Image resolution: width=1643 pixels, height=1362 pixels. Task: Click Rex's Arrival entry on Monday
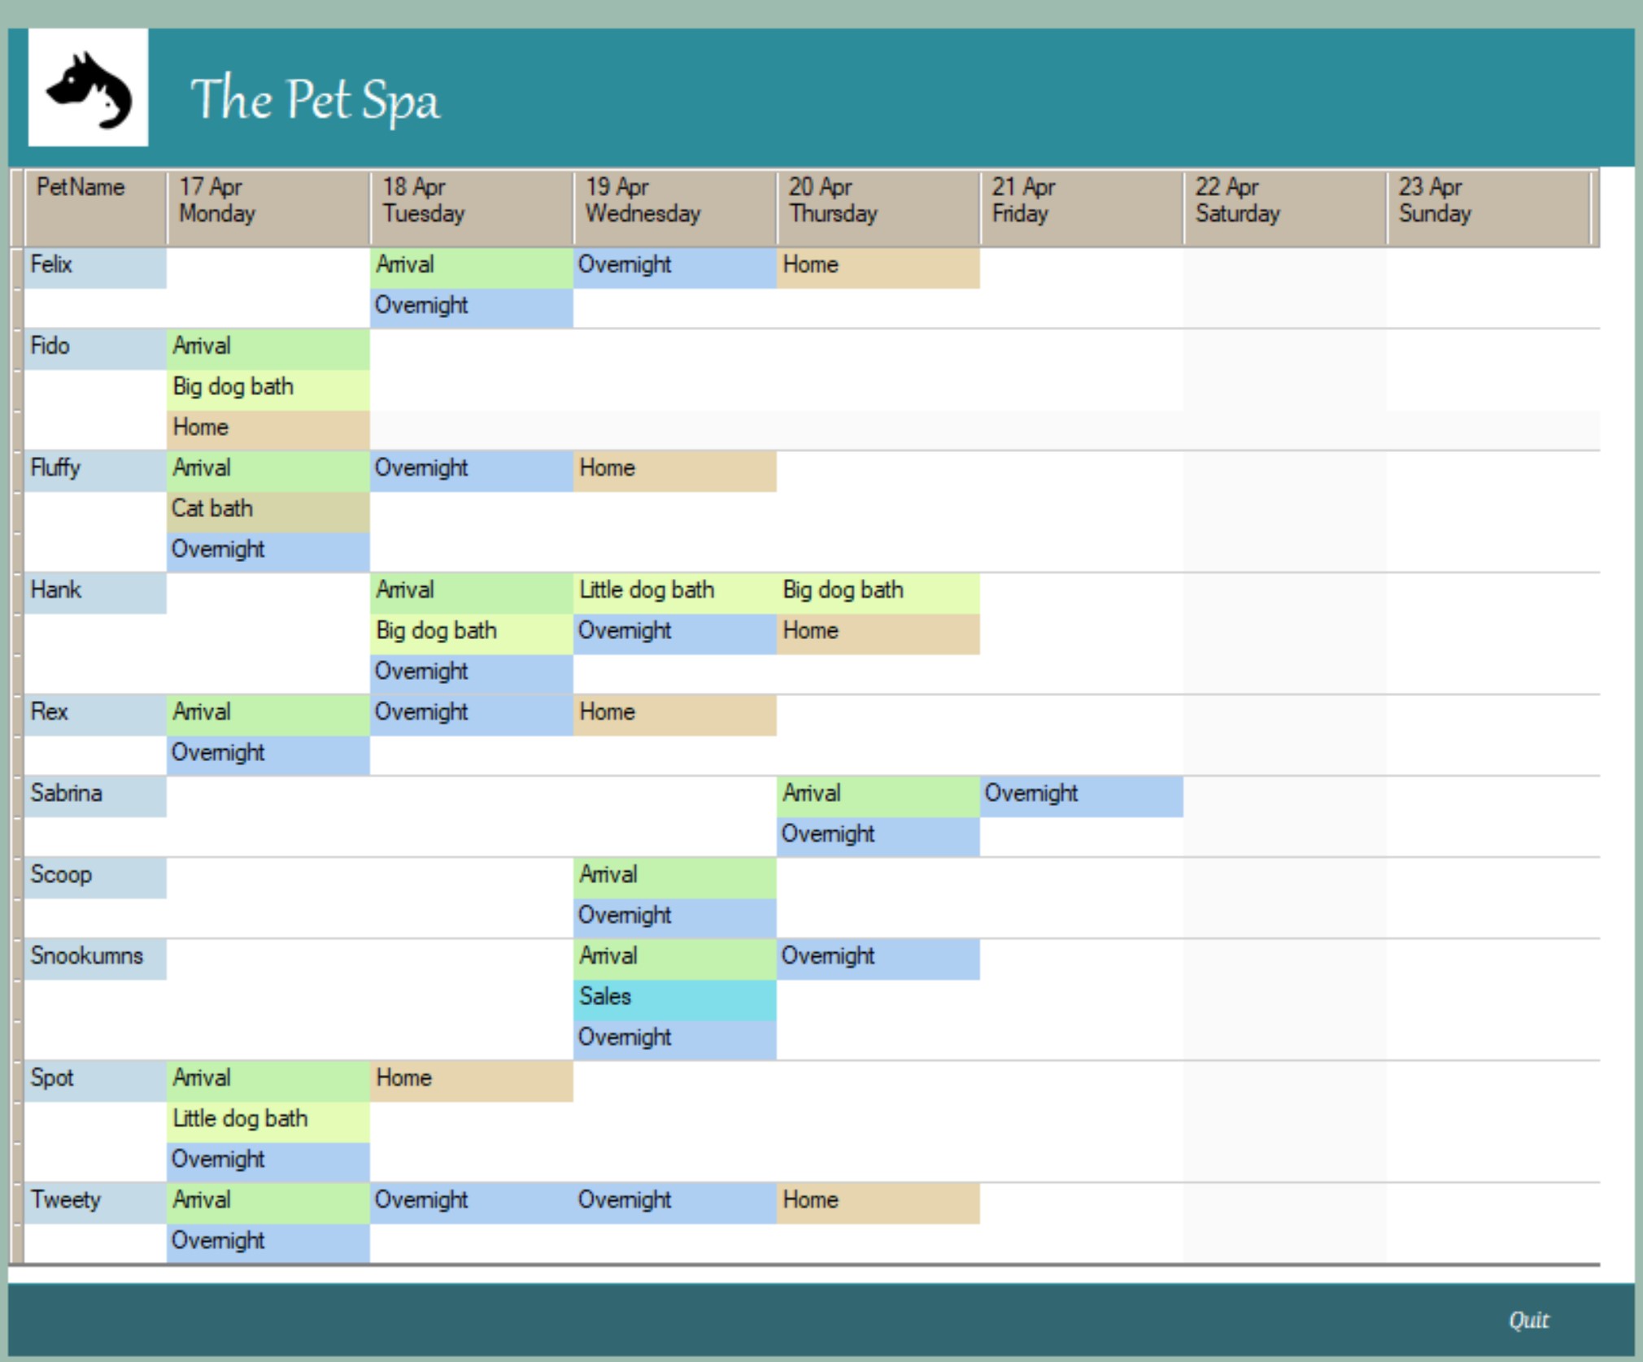268,715
